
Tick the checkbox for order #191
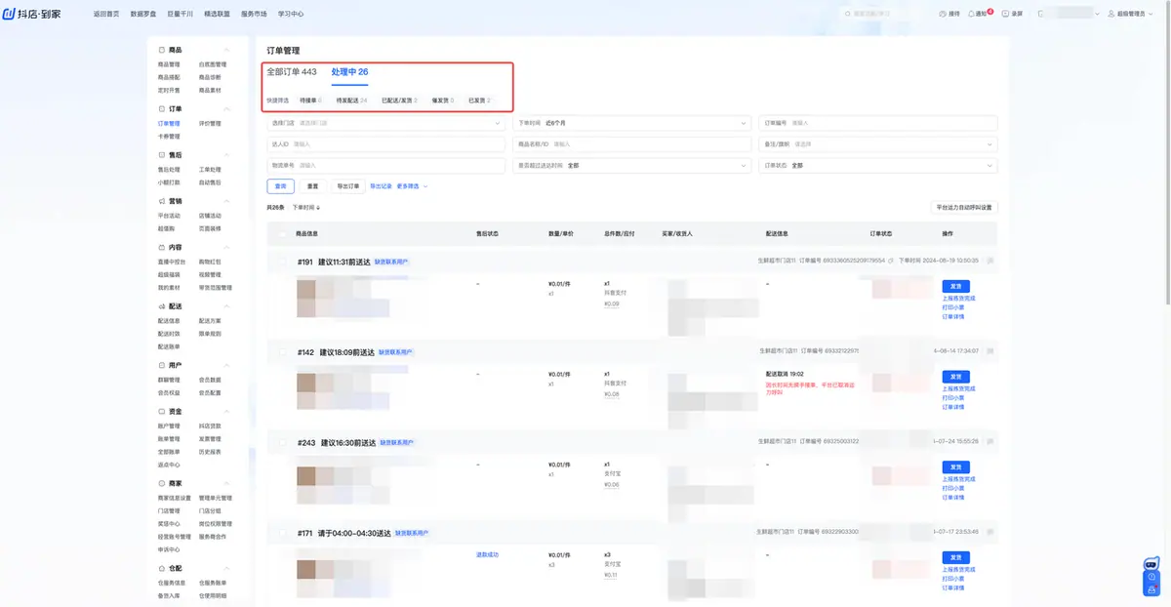[x=284, y=262]
